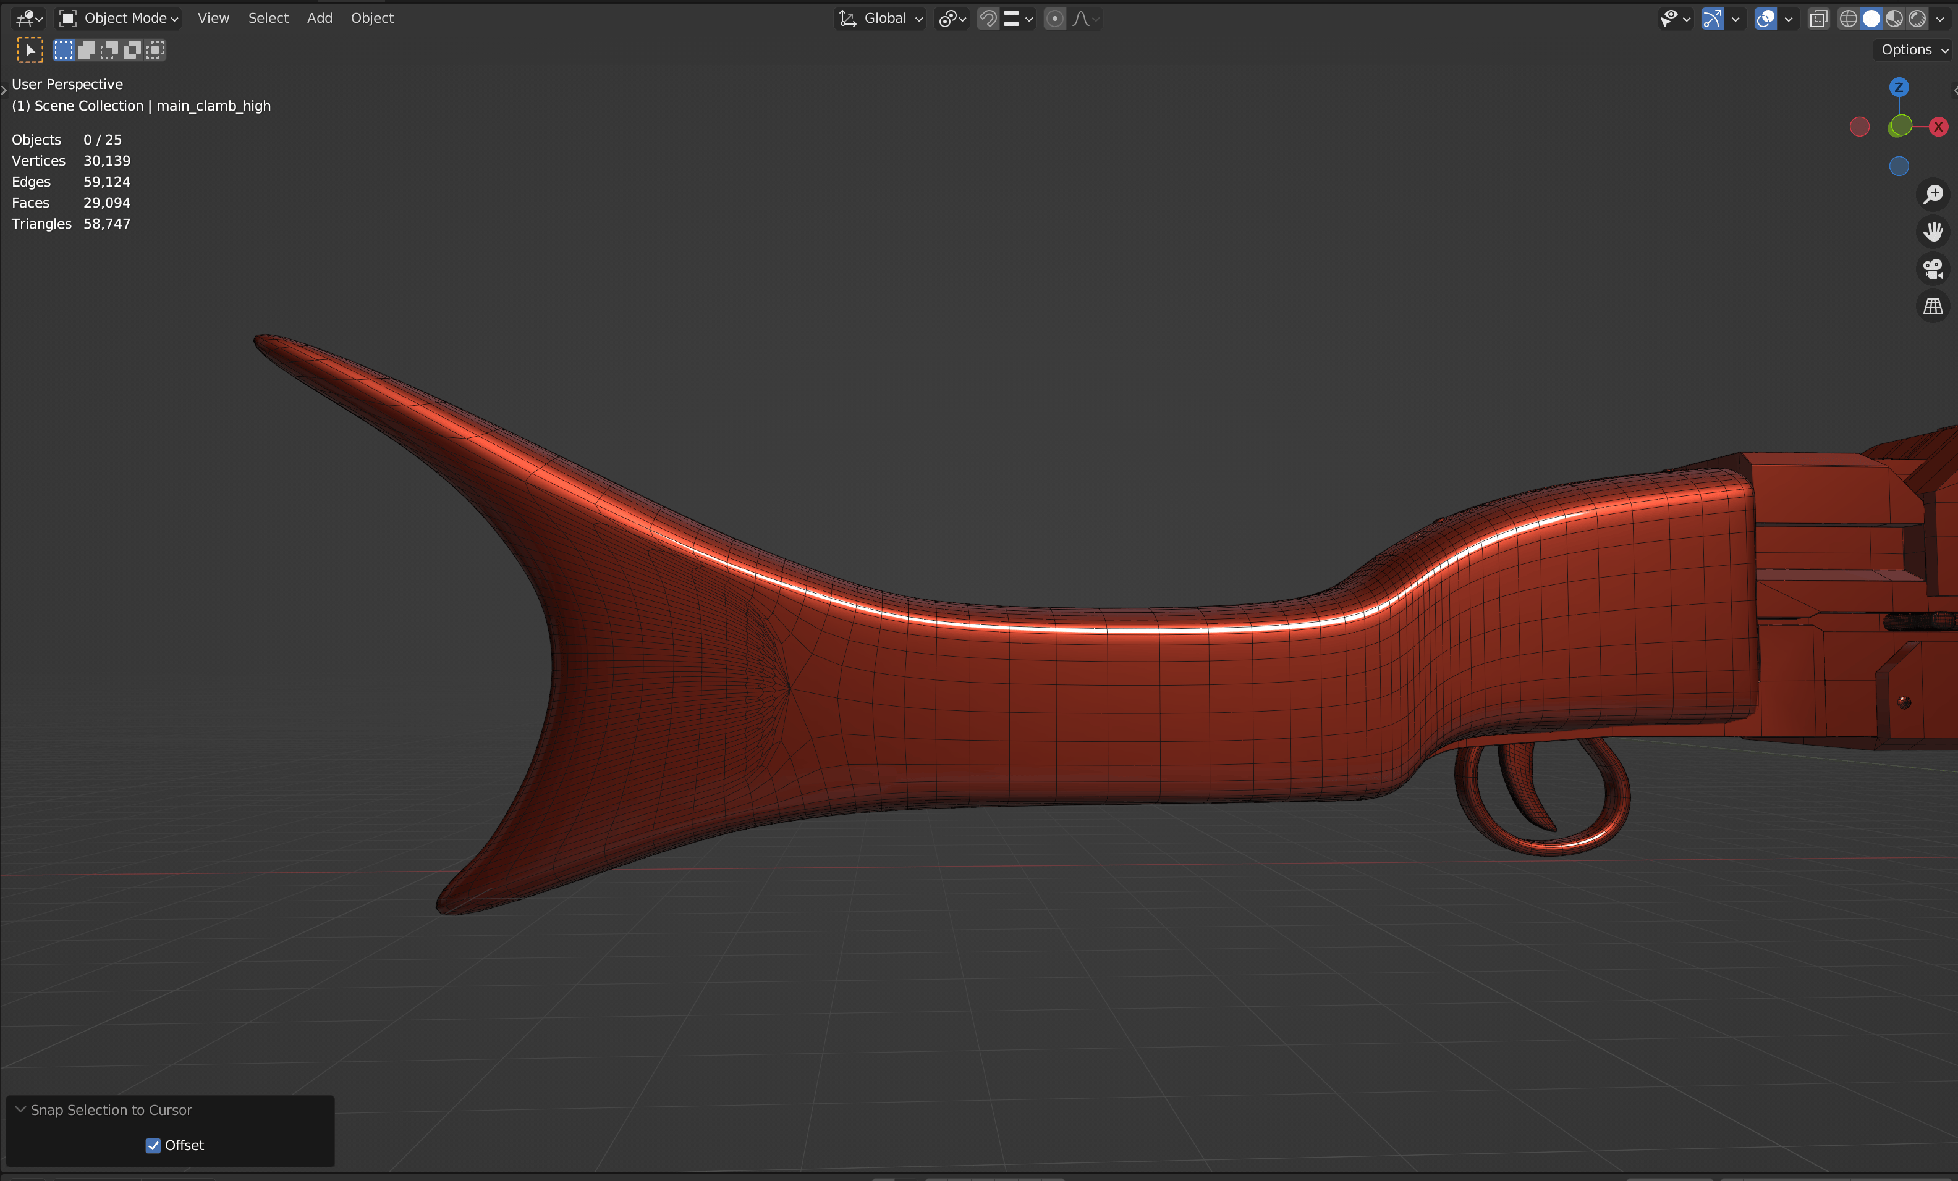
Task: Click the Edges count 59,124
Action: pos(106,182)
